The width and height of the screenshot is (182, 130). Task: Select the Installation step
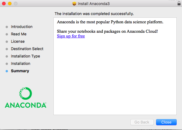coord(21,63)
